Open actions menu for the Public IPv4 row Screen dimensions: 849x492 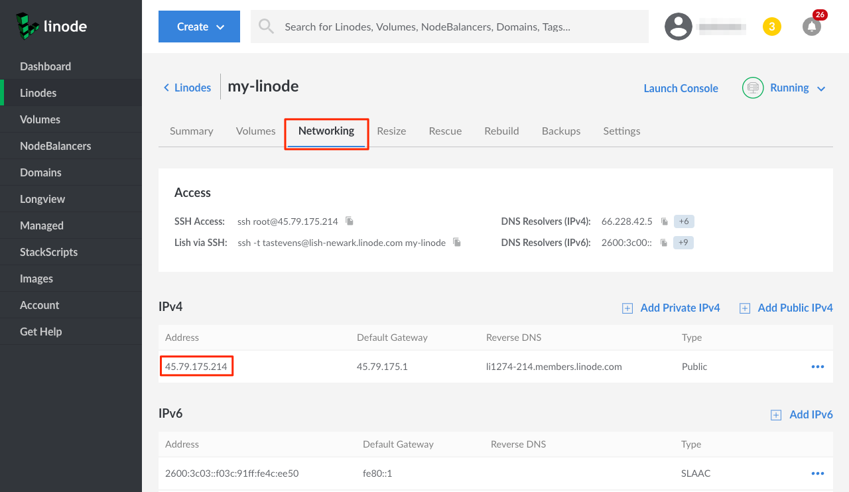click(817, 367)
